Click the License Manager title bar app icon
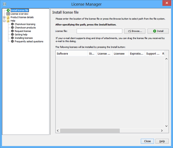The width and height of the screenshot is (173, 148). 4,4
